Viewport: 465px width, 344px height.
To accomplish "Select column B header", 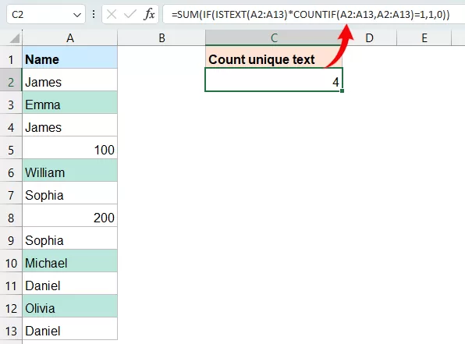I will click(162, 38).
